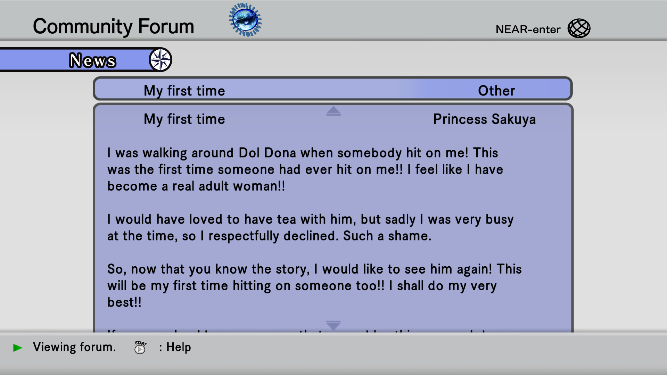Select the "Other" category label
This screenshot has height=375, width=667.
pyautogui.click(x=496, y=91)
